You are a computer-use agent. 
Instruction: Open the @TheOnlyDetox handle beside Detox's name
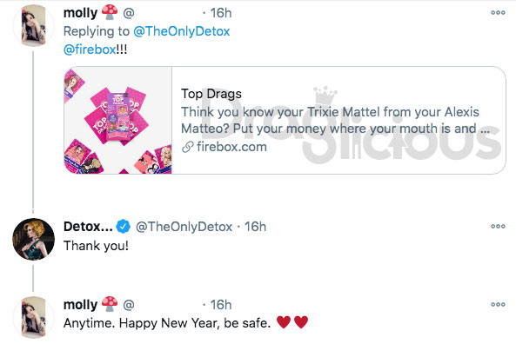(184, 227)
